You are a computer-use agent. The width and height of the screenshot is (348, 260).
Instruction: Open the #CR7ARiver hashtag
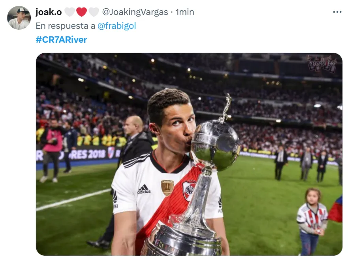click(61, 40)
